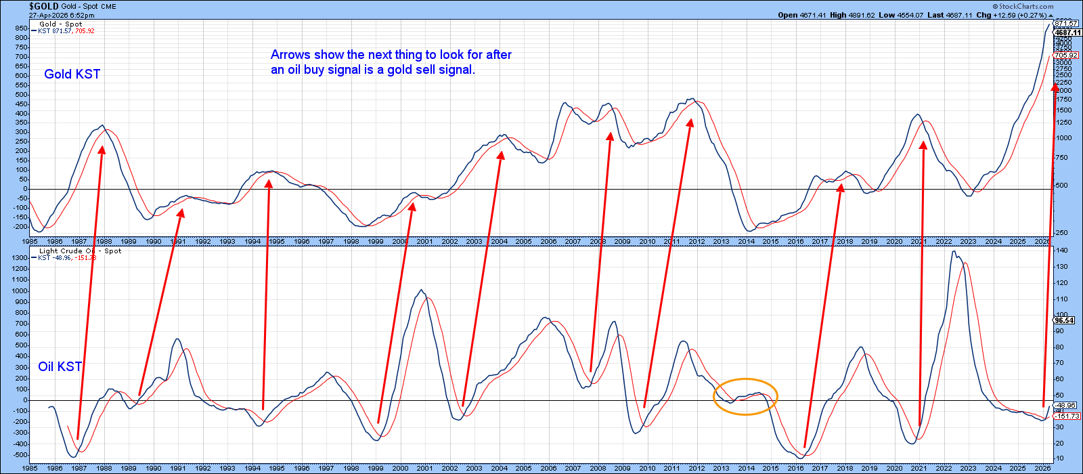
Task: Click the 'Gold - Spot' legend entry
Action: point(61,24)
